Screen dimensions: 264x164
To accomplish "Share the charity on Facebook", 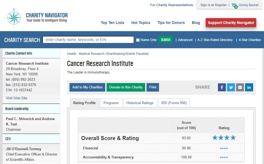I will [x=222, y=87].
